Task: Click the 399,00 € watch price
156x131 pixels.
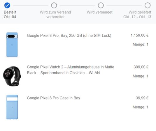Action: pos(141,67)
